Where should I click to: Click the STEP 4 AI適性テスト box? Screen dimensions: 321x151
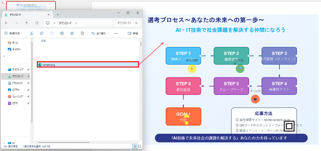coord(279,86)
